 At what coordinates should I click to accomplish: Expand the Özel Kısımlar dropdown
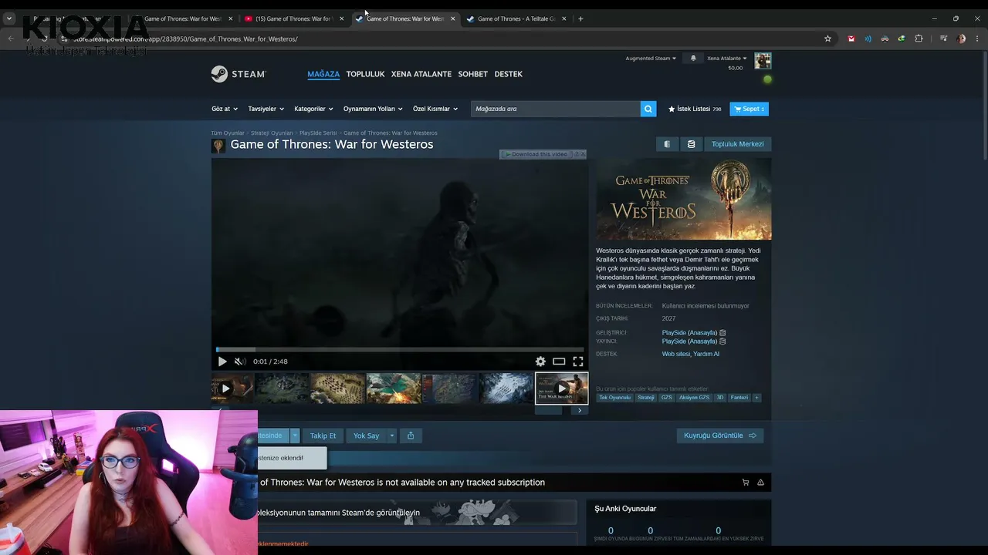pos(435,109)
